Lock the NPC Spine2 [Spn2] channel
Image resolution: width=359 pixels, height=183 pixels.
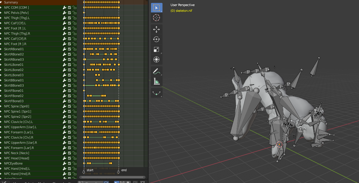(x=74, y=117)
